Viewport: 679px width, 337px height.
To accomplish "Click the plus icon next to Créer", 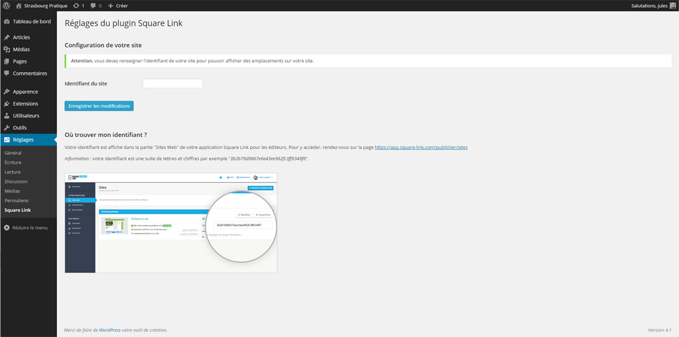I will 111,5.
